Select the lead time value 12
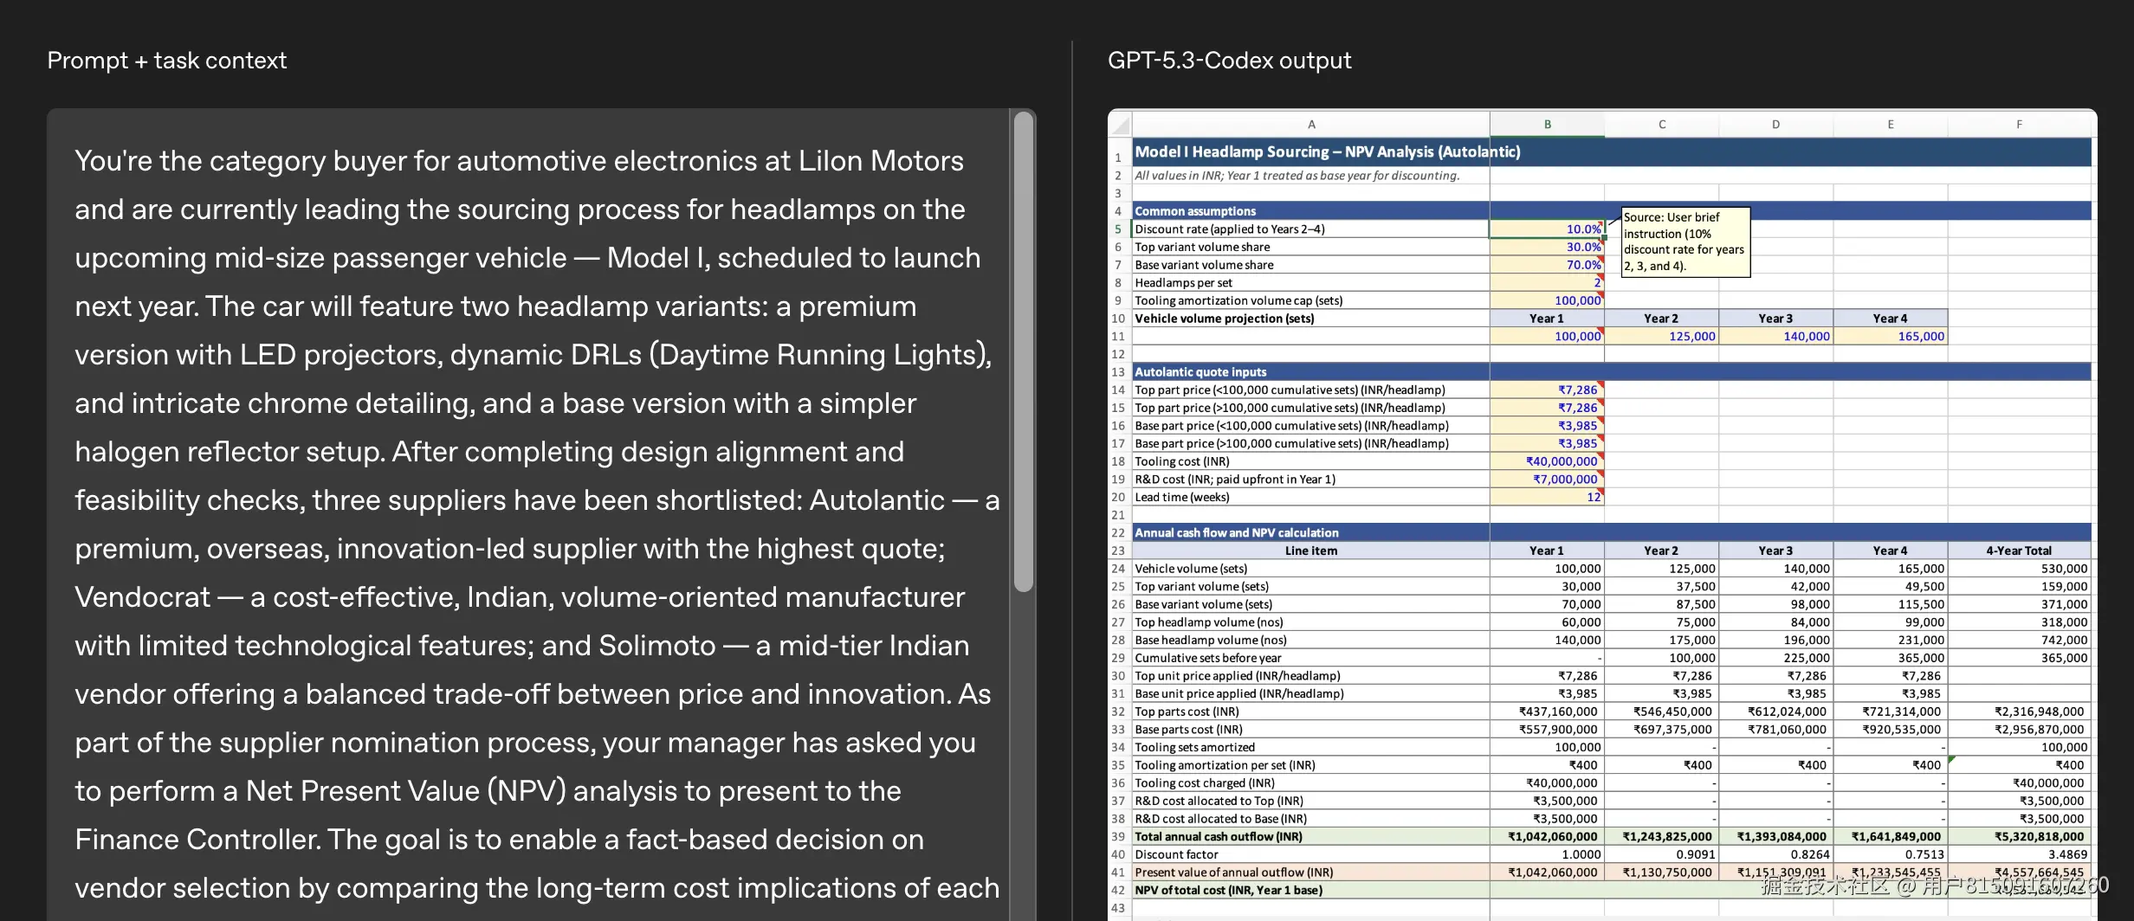The width and height of the screenshot is (2134, 921). click(1547, 497)
